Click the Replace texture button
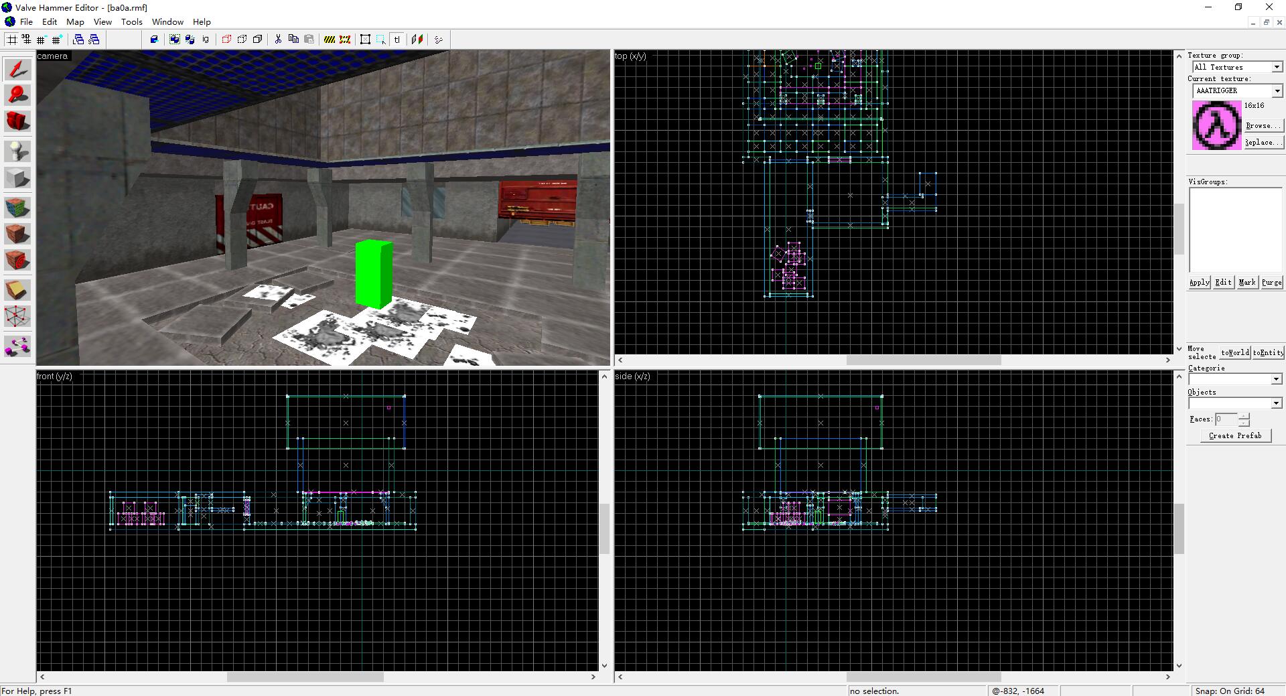 tap(1263, 142)
